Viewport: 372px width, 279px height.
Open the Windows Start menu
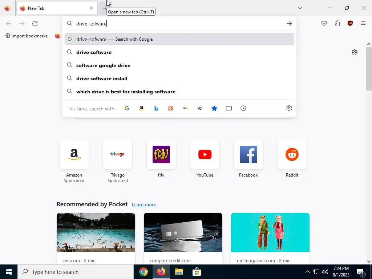[9, 272]
